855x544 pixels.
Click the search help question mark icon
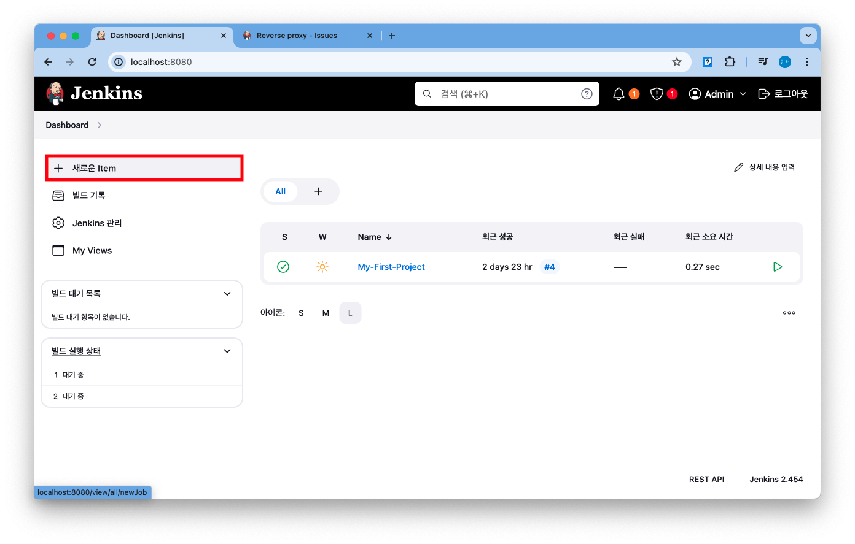pos(587,94)
